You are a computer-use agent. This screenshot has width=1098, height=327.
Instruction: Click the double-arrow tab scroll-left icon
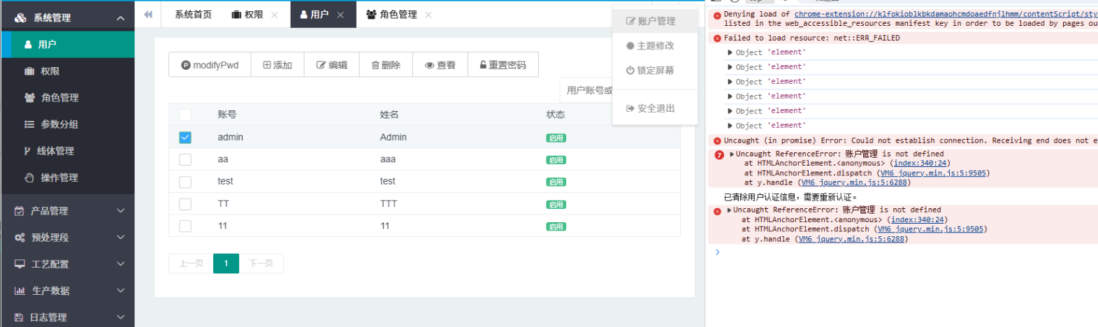pos(148,14)
